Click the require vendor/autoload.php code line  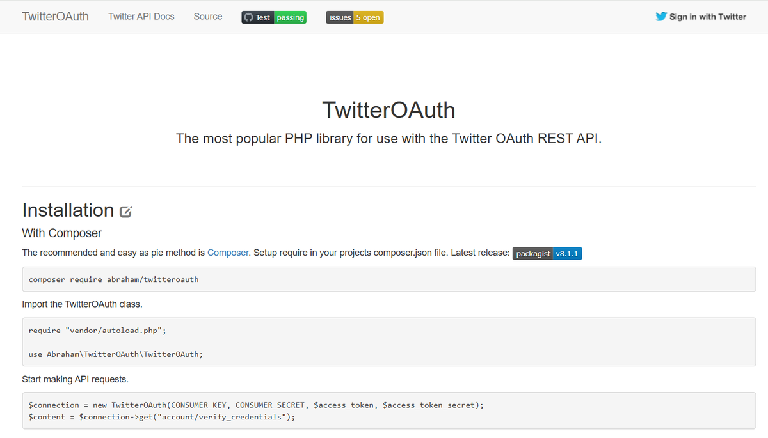pos(97,331)
